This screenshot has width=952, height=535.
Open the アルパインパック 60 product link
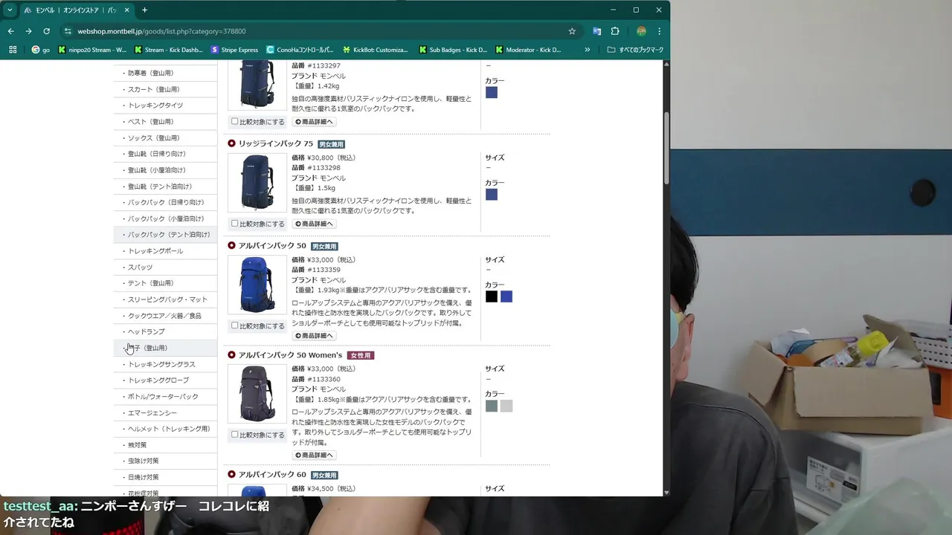point(272,474)
